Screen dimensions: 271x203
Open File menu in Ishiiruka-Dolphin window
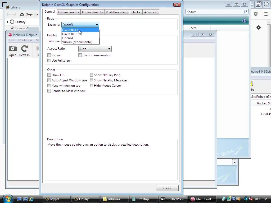coord(12,40)
